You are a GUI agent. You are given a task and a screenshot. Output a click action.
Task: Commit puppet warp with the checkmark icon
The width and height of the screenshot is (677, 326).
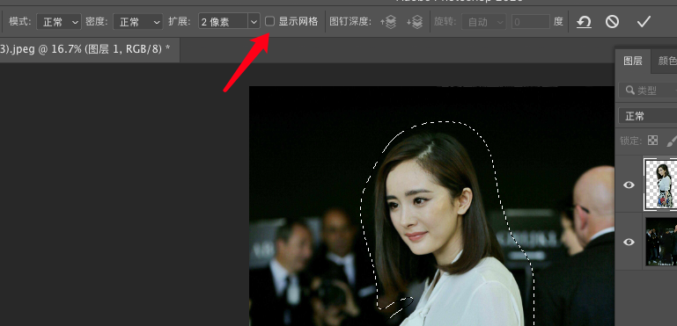pos(644,22)
